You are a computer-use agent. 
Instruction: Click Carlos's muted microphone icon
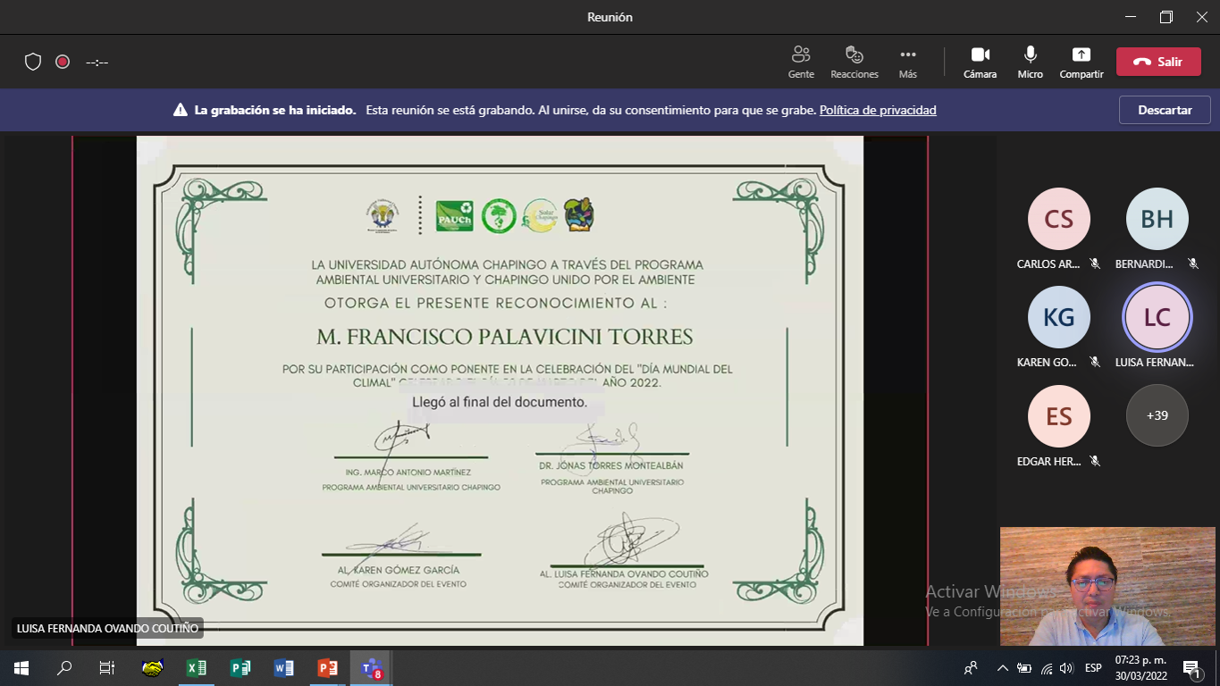pos(1095,264)
